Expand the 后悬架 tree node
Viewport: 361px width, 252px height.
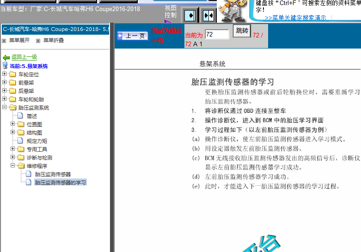(4, 91)
